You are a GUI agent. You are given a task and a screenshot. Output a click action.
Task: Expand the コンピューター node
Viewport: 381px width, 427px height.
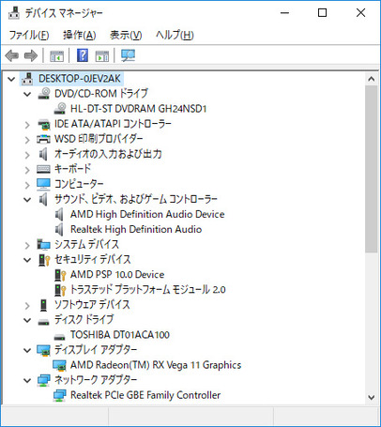(27, 185)
